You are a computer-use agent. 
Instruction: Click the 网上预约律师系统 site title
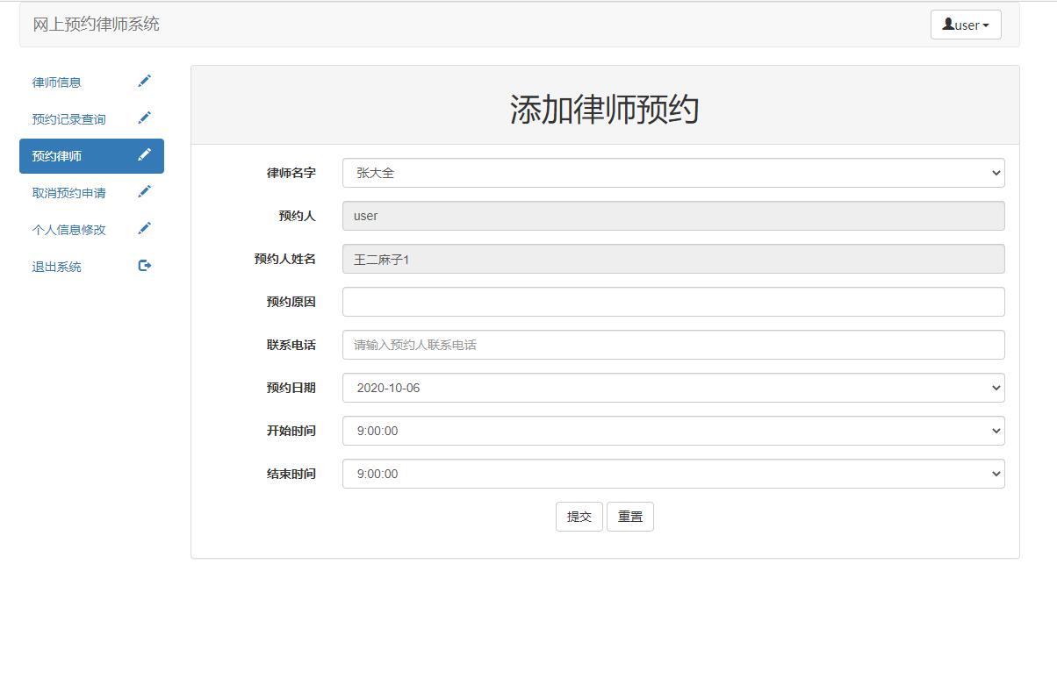coord(94,24)
